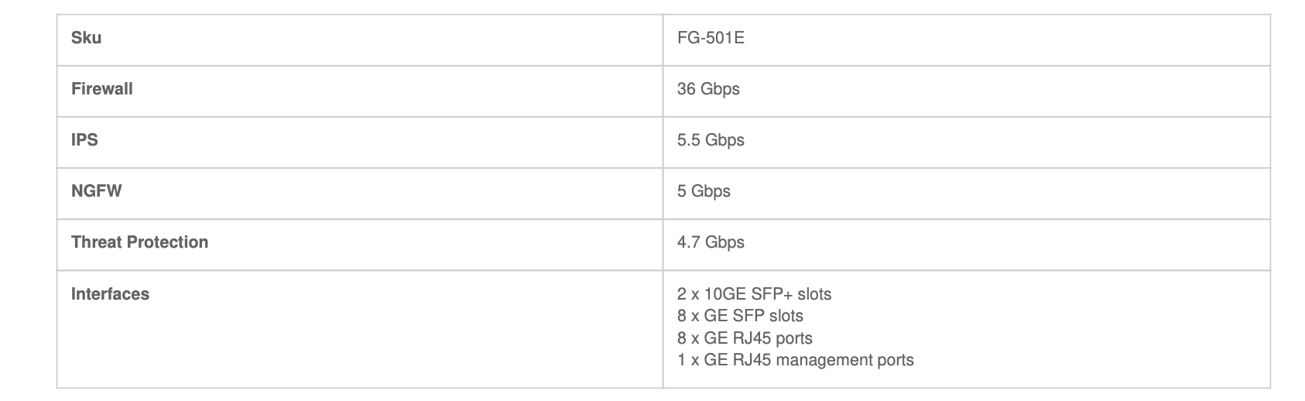Select the 36 Gbps firewall value
The image size is (1305, 401).
pos(708,89)
